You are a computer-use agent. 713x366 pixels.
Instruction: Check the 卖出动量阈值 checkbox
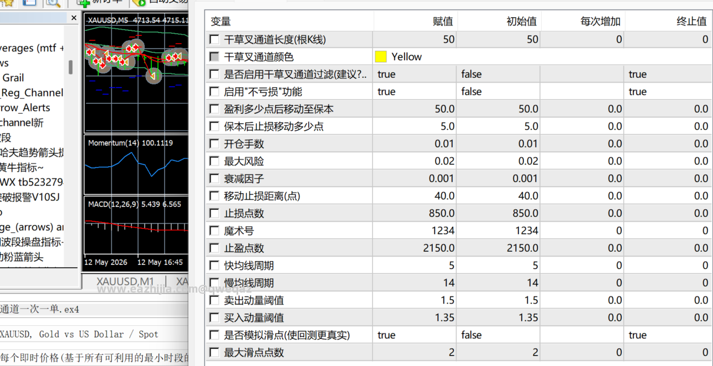[x=214, y=300]
